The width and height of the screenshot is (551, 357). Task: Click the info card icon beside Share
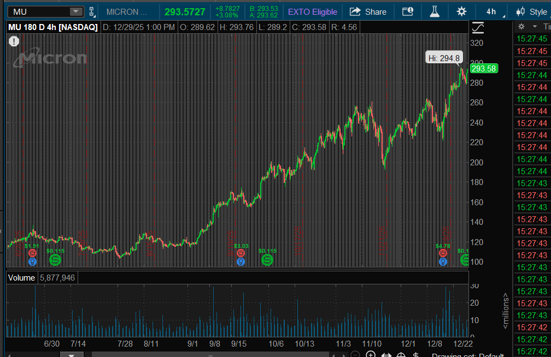click(x=408, y=12)
